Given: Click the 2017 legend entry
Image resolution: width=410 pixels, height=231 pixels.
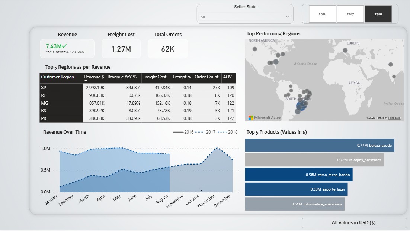Looking at the screenshot, I should 205,132.
